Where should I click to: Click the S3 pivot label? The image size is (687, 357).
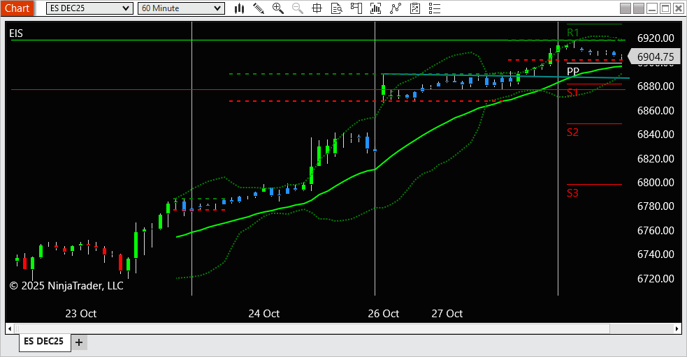pos(572,192)
